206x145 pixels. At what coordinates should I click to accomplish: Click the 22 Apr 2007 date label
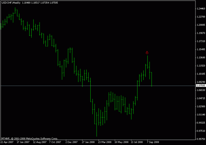point(7,142)
